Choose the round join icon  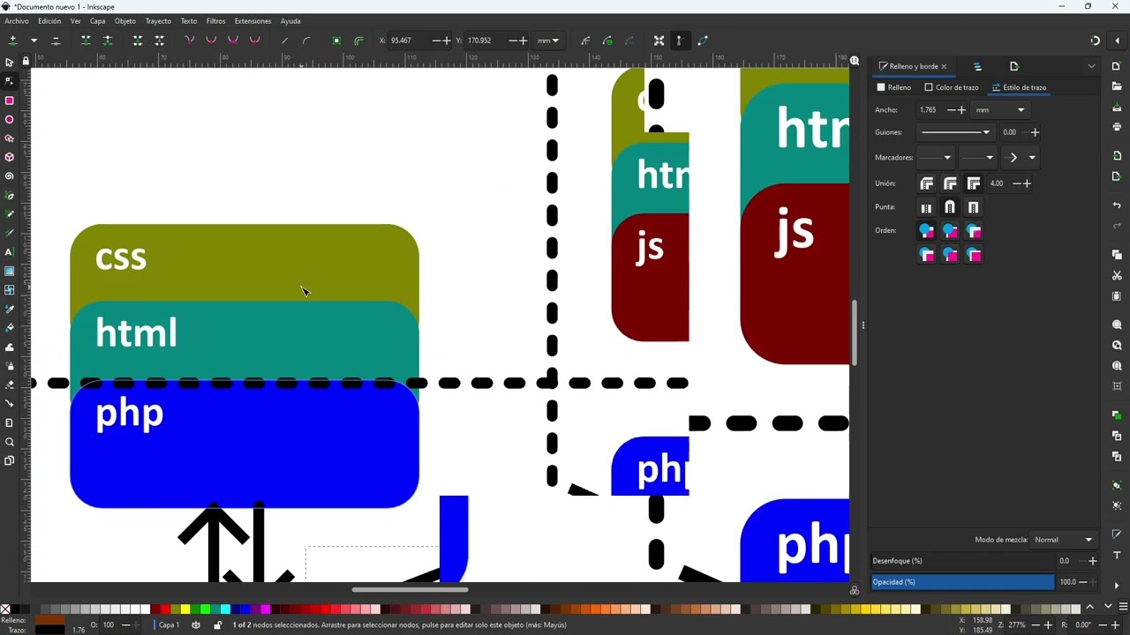click(x=950, y=183)
